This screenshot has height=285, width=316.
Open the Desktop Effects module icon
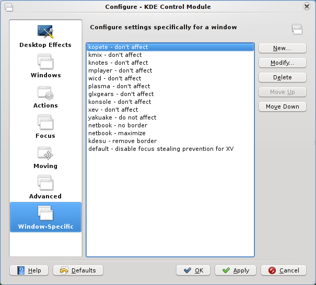(x=45, y=32)
